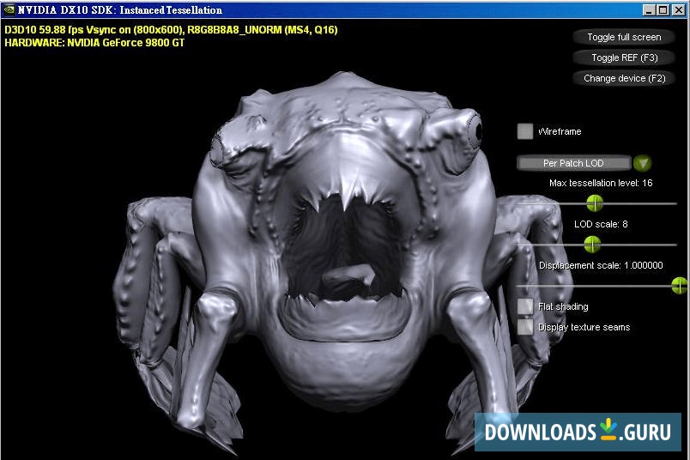Click the Max tessellation level slider handle
Viewport: 690px width, 460px height.
click(x=595, y=203)
